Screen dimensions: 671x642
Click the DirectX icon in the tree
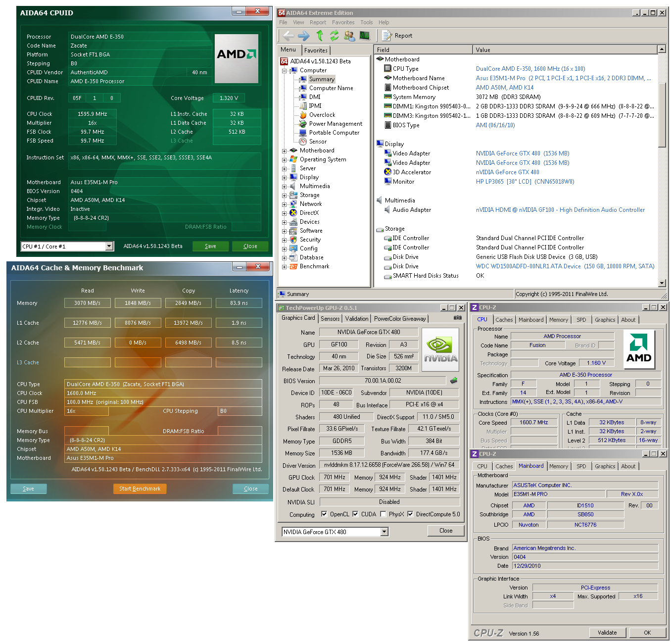tap(293, 213)
